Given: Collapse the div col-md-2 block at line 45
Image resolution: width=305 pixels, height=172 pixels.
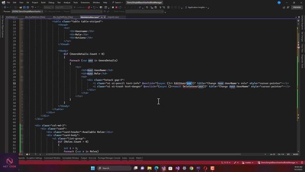Looking at the screenshot, I should 22,126.
